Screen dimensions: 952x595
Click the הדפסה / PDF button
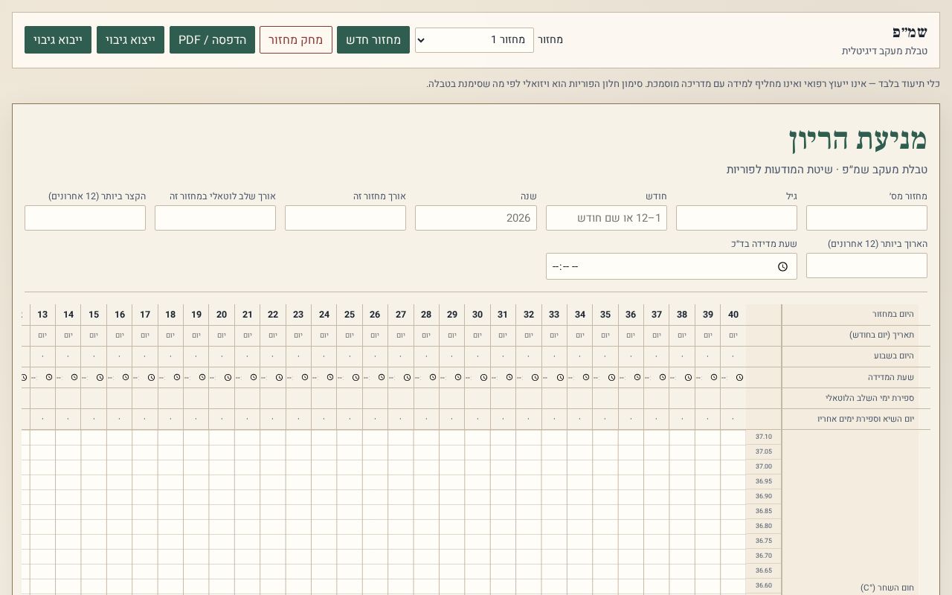pos(212,40)
